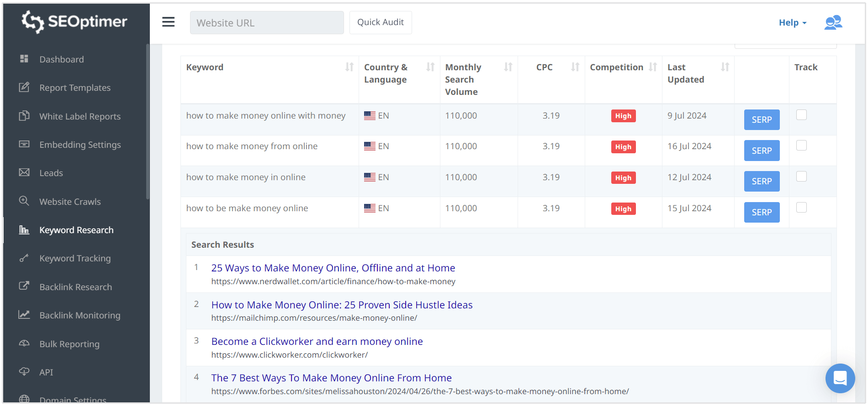Check Track box for 'how to make money in online'
The width and height of the screenshot is (868, 406).
[x=801, y=177]
